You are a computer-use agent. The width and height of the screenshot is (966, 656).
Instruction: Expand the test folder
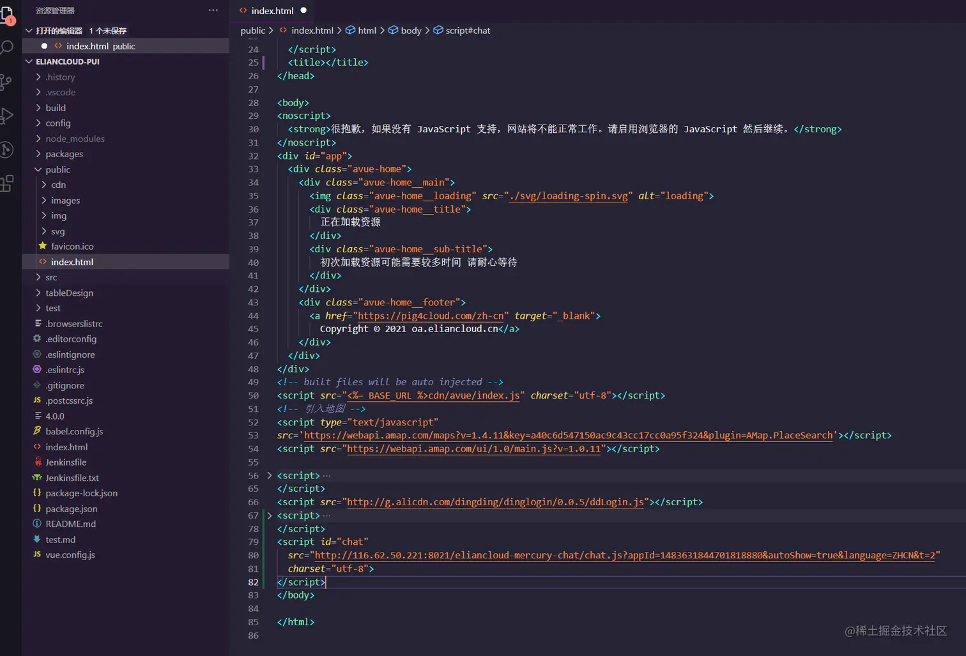pyautogui.click(x=53, y=308)
